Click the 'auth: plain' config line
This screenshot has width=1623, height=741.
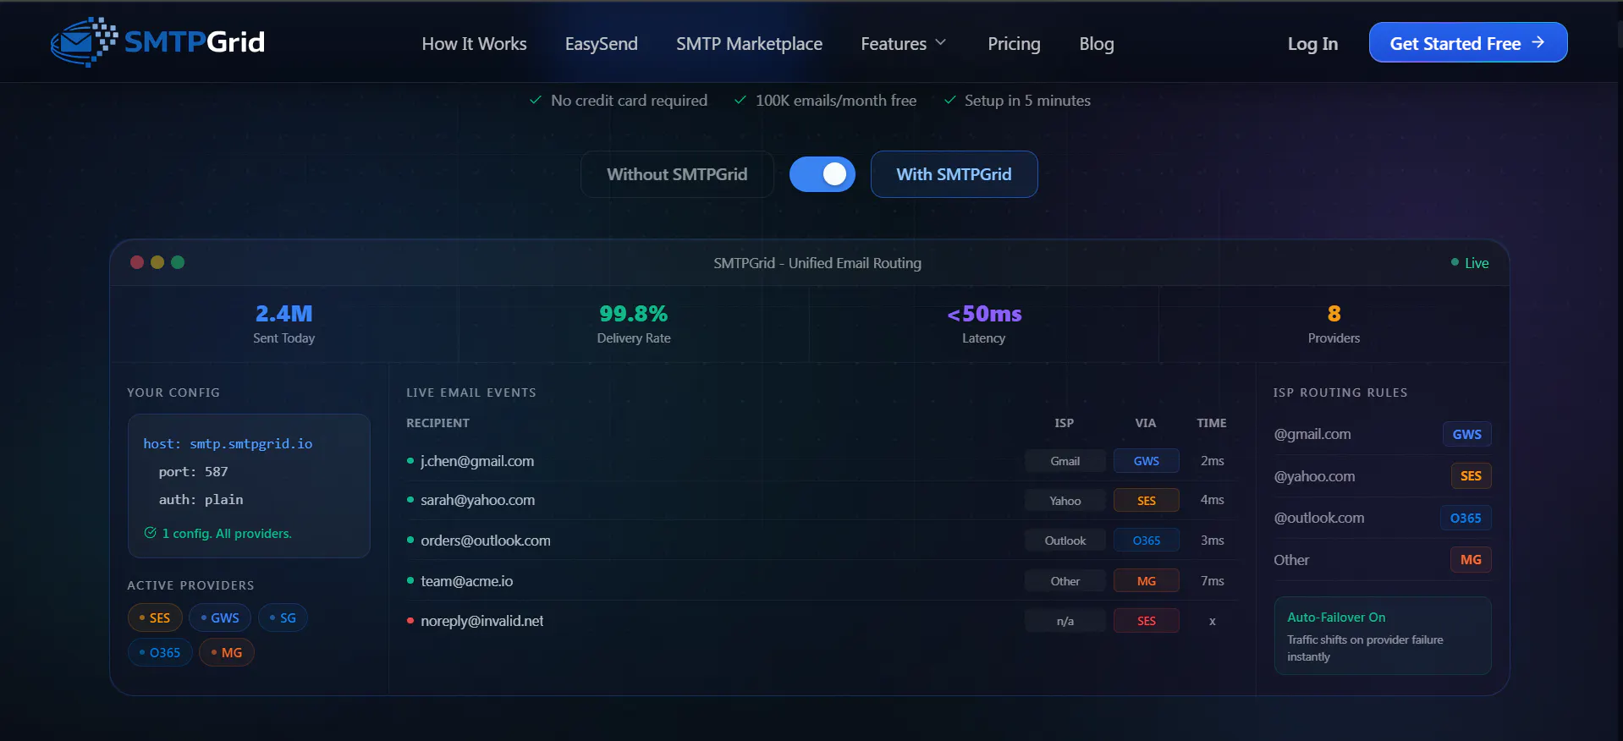[x=201, y=499]
